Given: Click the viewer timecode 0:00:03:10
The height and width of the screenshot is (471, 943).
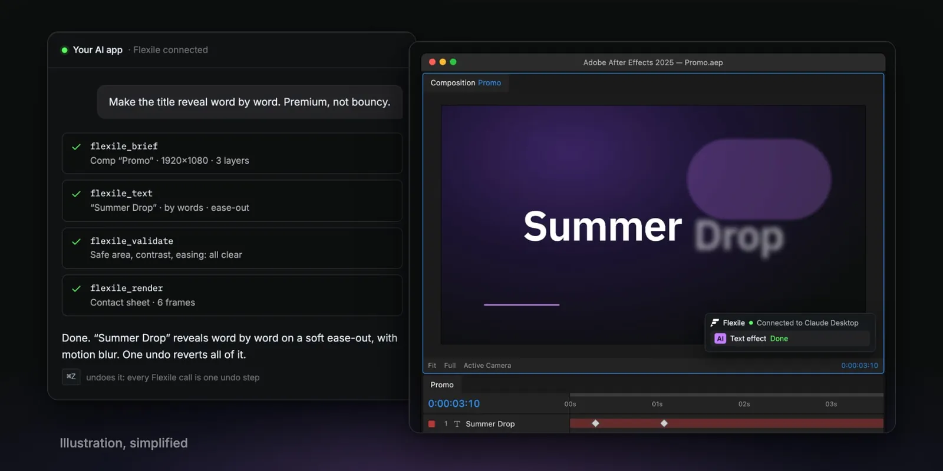Looking at the screenshot, I should [859, 366].
